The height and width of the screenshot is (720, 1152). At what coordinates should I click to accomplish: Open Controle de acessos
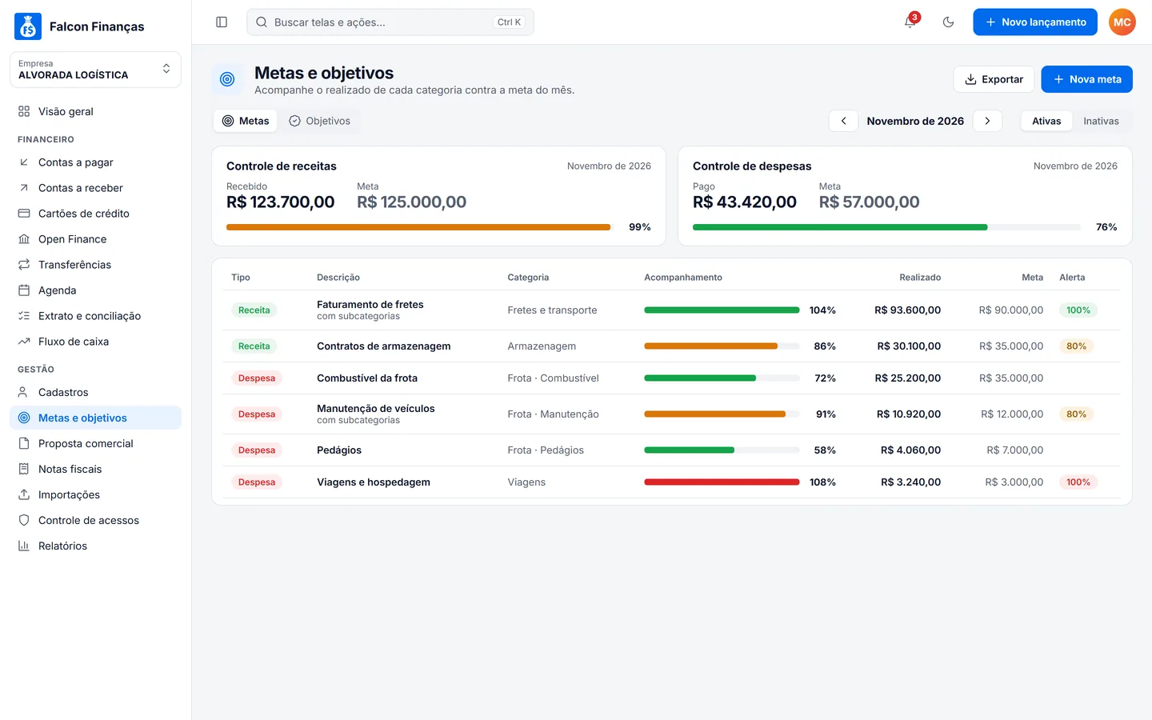click(95, 520)
